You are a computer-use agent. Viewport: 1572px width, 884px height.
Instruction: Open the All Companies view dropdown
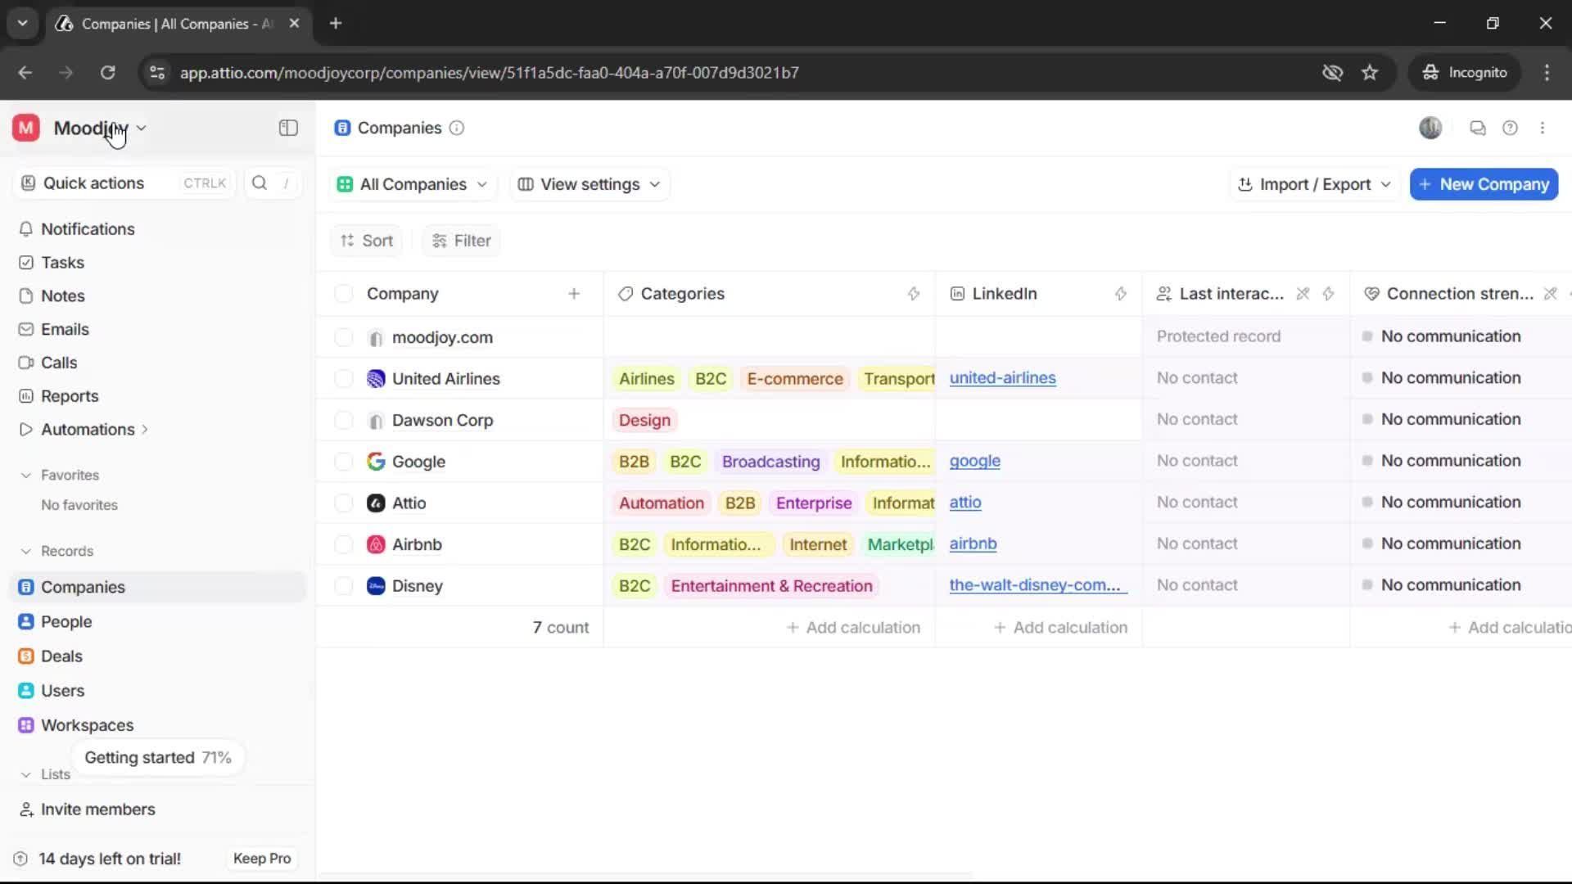[413, 184]
